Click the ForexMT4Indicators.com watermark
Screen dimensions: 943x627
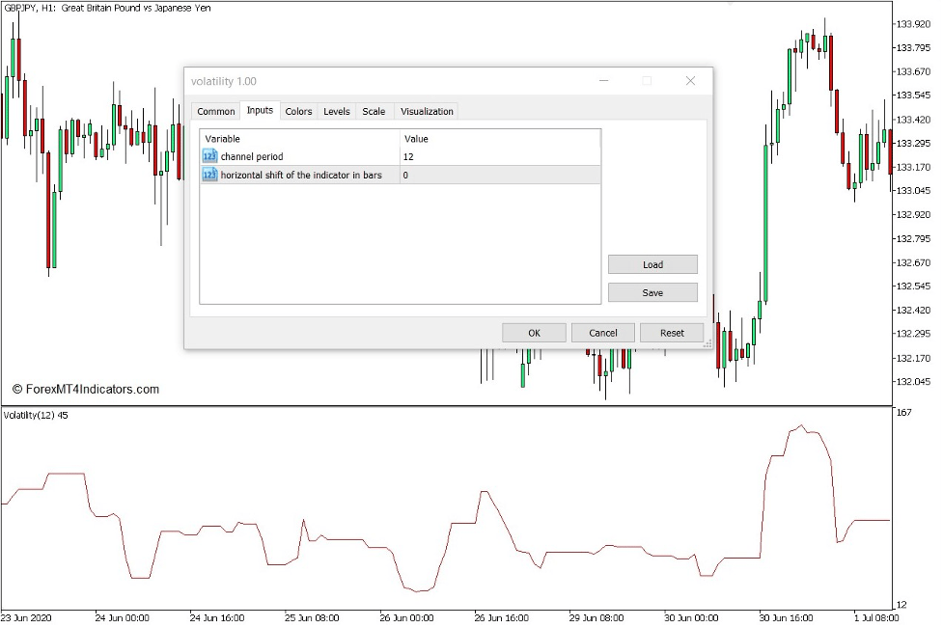[84, 389]
